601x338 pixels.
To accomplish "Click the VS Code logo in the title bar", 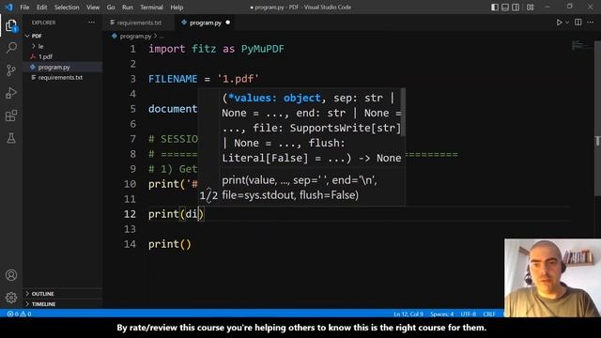I will pyautogui.click(x=8, y=8).
